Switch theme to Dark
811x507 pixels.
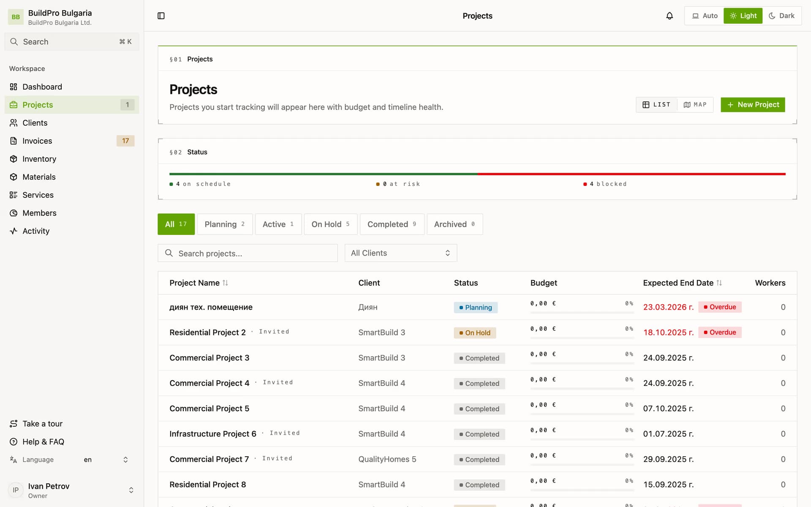781,16
